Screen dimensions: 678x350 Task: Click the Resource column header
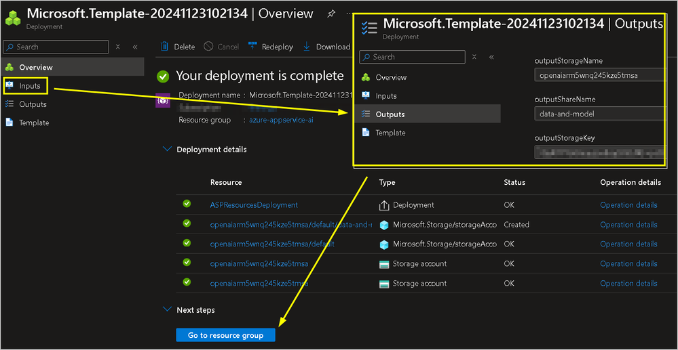coord(226,183)
